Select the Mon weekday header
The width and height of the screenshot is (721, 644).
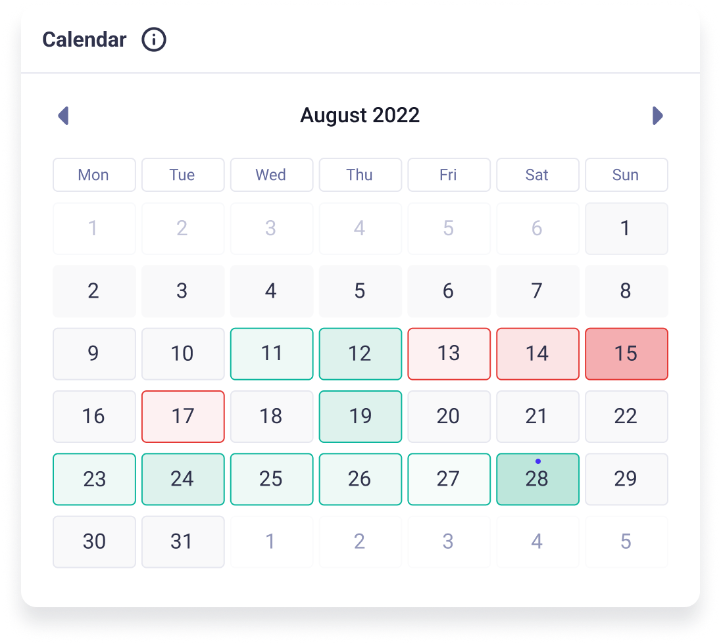[94, 175]
